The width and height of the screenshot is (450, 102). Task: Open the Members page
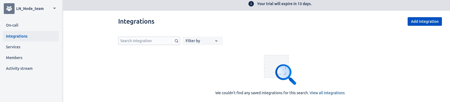[14, 58]
